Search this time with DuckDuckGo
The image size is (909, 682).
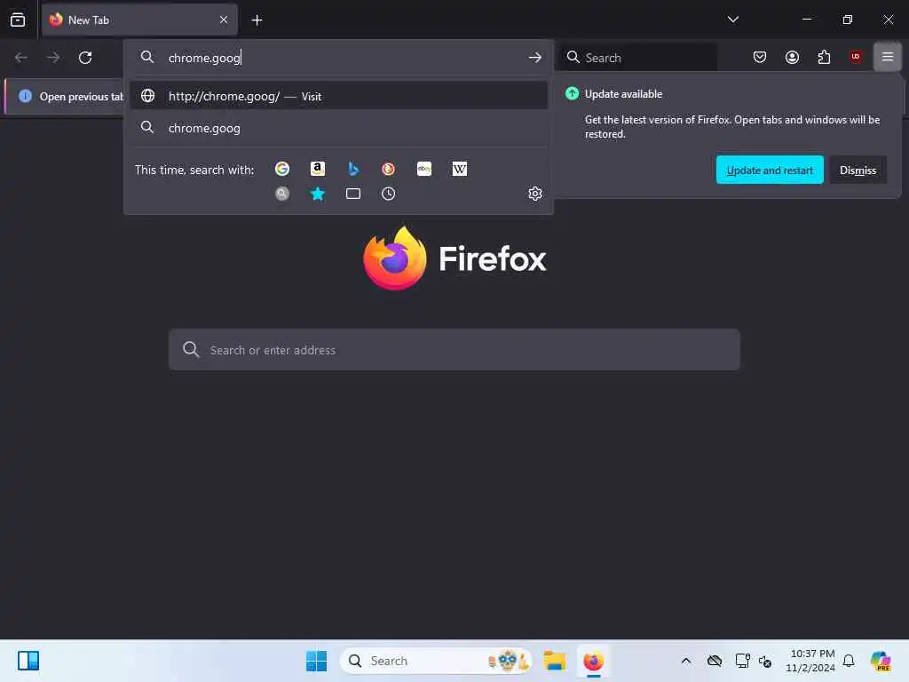(x=389, y=169)
